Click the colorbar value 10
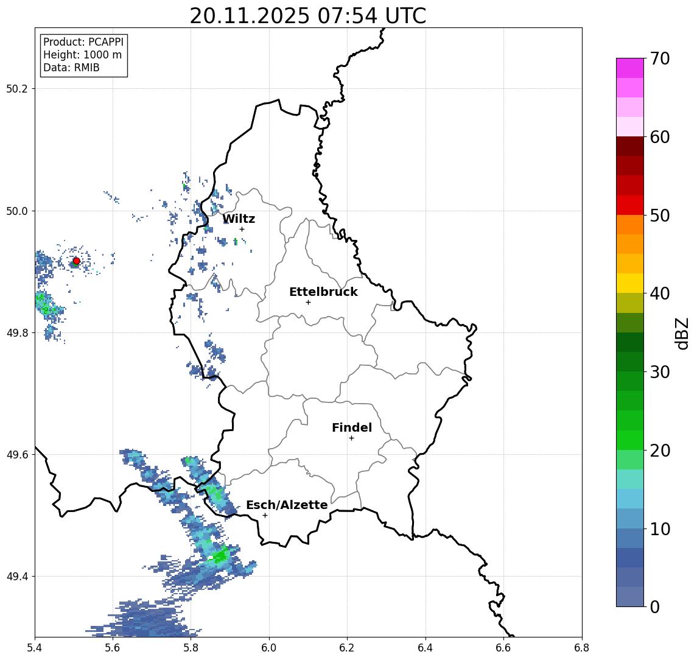Image resolution: width=697 pixels, height=660 pixels. point(660,528)
